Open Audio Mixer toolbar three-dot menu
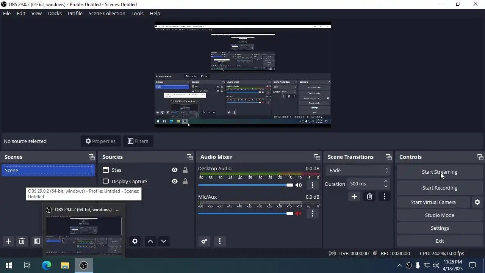This screenshot has width=485, height=273. 220,241
